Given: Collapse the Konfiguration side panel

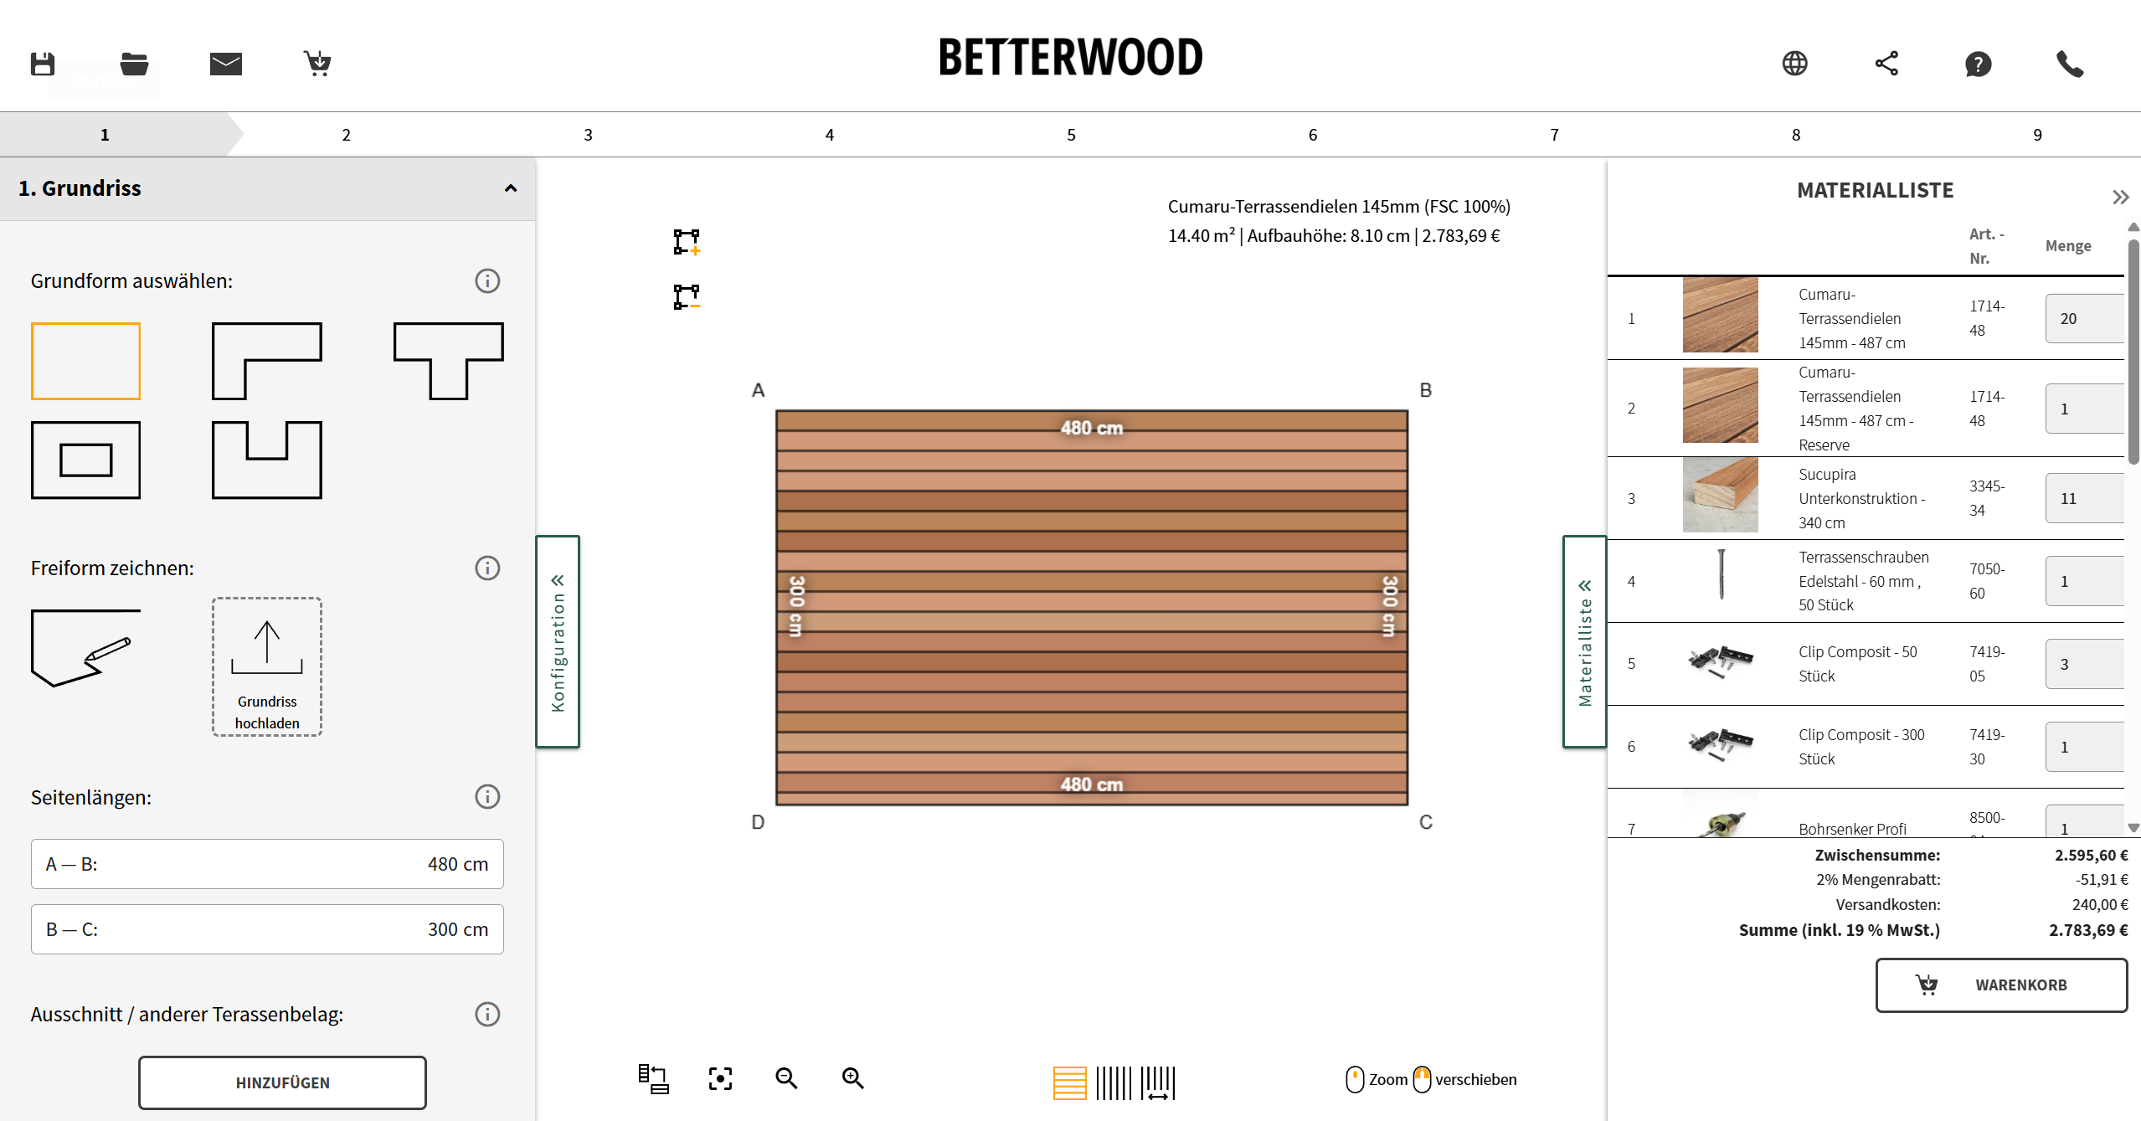Looking at the screenshot, I should 558,641.
